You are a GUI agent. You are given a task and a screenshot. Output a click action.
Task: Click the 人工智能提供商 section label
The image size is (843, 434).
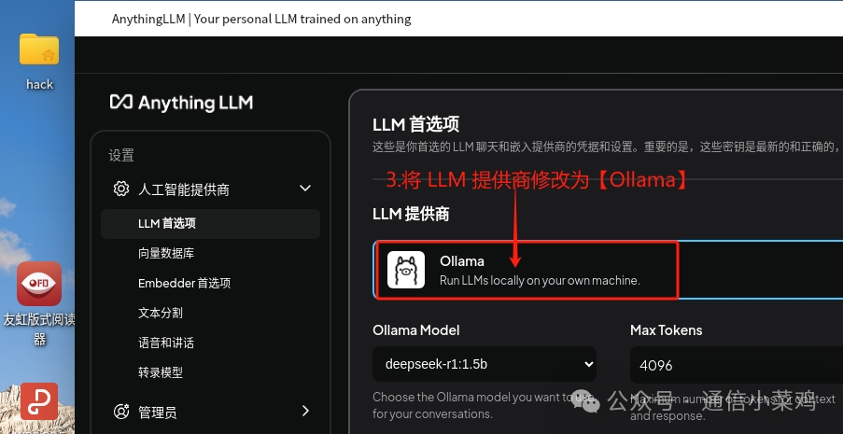184,189
